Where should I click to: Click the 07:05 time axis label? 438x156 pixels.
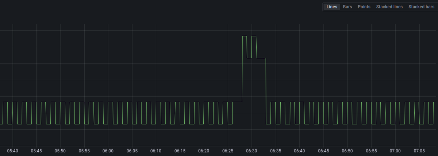(x=419, y=151)
